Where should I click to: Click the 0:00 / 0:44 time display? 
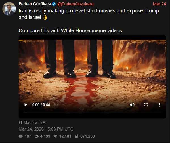point(41,105)
